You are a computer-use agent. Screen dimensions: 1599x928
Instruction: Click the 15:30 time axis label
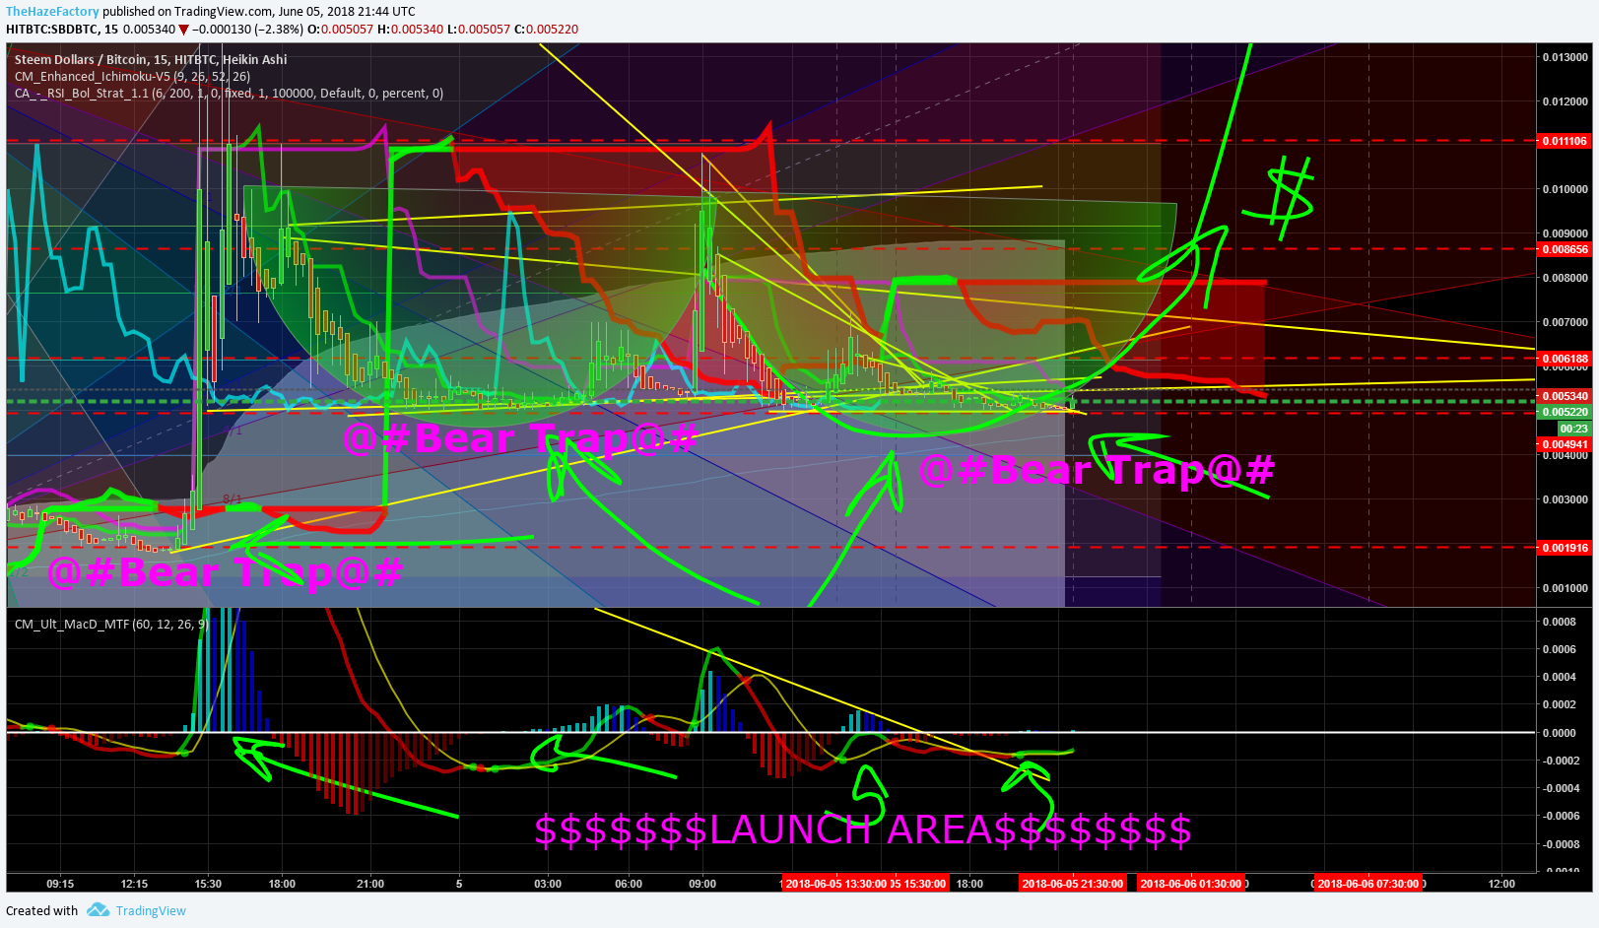(208, 884)
